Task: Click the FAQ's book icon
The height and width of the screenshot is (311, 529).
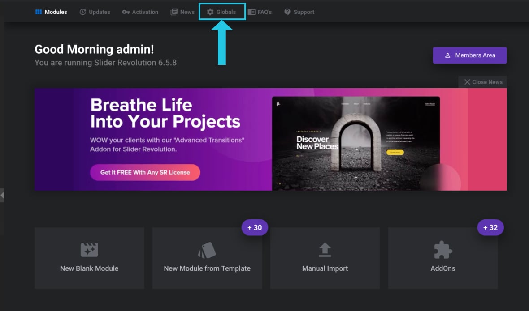Action: tap(251, 12)
